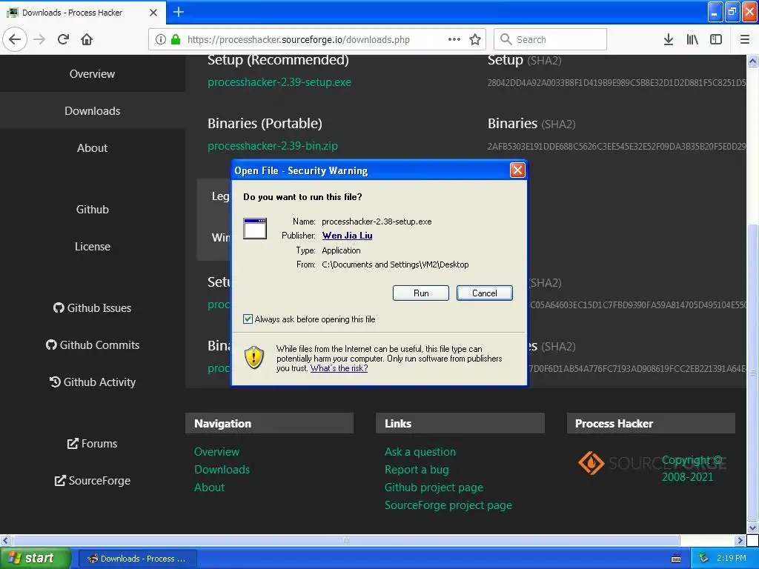759x569 pixels.
Task: Click the horizontal scrollbar thumb
Action: tap(345, 540)
